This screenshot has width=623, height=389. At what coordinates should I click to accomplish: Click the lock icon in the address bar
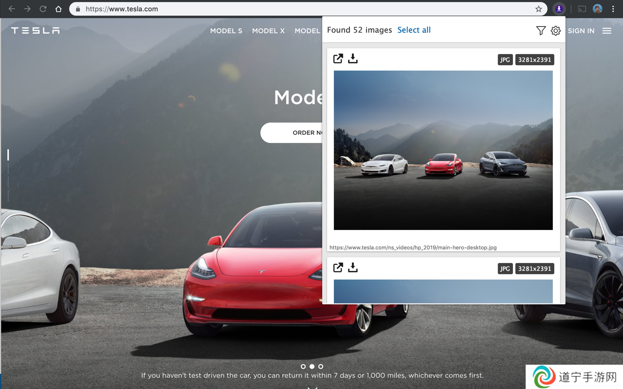click(x=78, y=9)
